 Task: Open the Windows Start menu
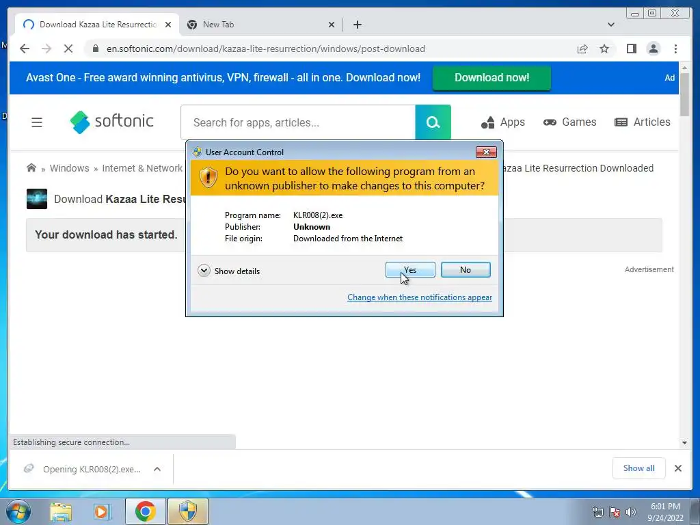(x=18, y=511)
